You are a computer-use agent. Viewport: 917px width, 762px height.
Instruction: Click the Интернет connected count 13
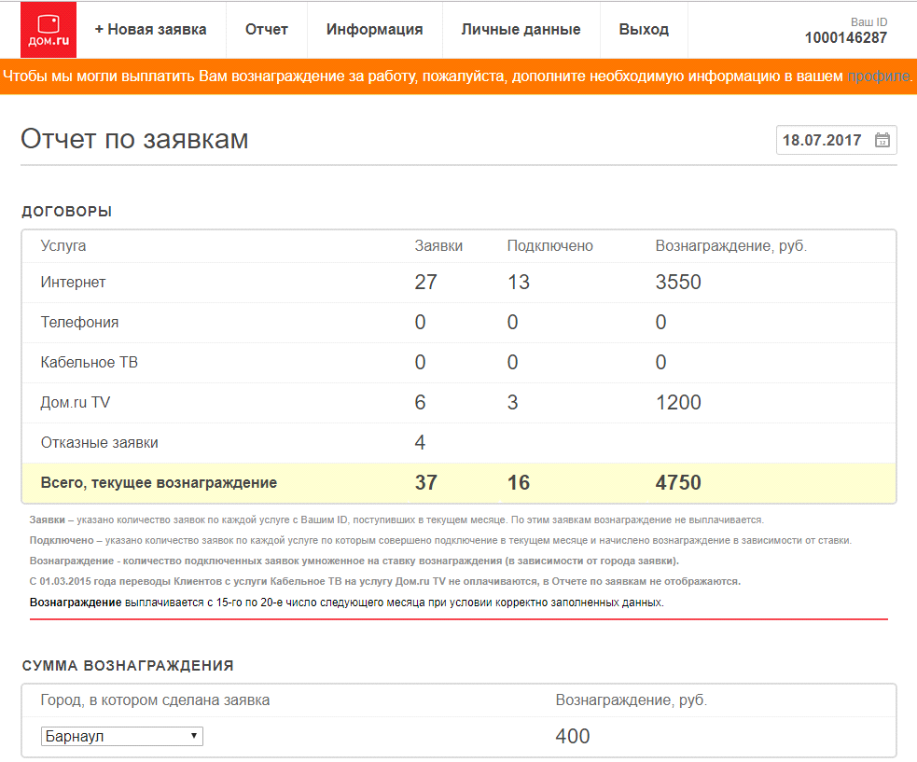(519, 283)
